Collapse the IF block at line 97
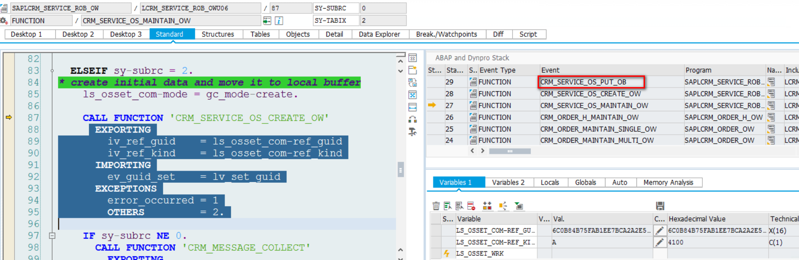This screenshot has width=799, height=260. 52,235
